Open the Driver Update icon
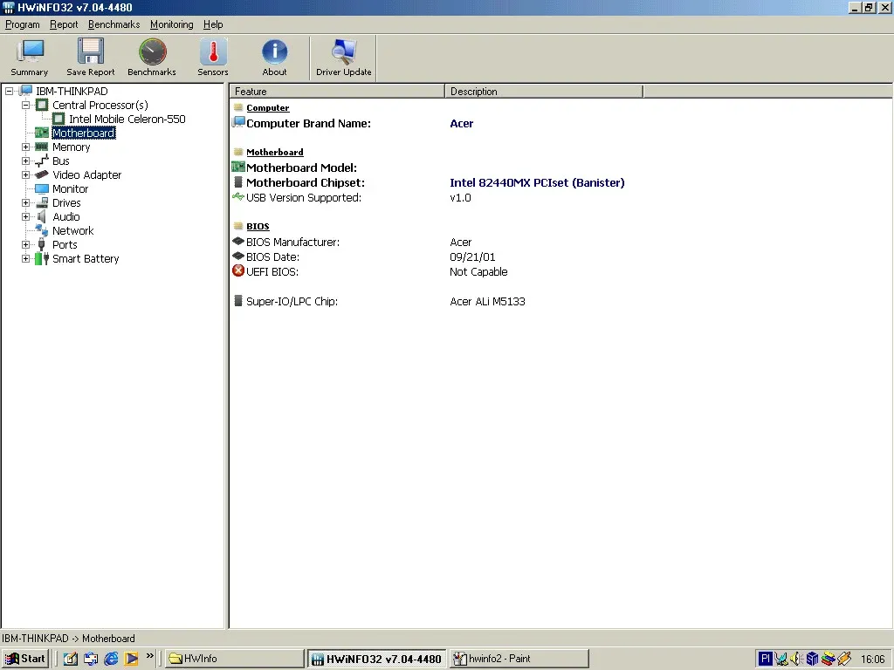The height and width of the screenshot is (670, 894). [344, 52]
